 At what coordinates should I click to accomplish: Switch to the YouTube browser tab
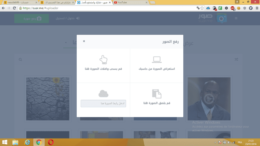tap(130, 3)
